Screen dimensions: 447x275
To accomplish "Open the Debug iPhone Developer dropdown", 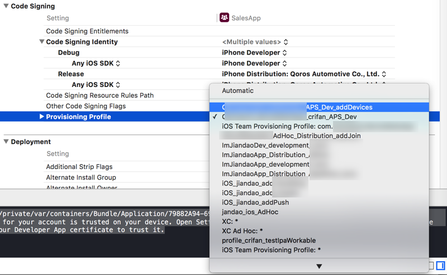I will [254, 52].
